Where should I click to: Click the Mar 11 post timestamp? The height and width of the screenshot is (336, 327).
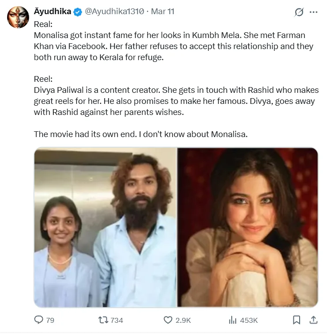163,12
